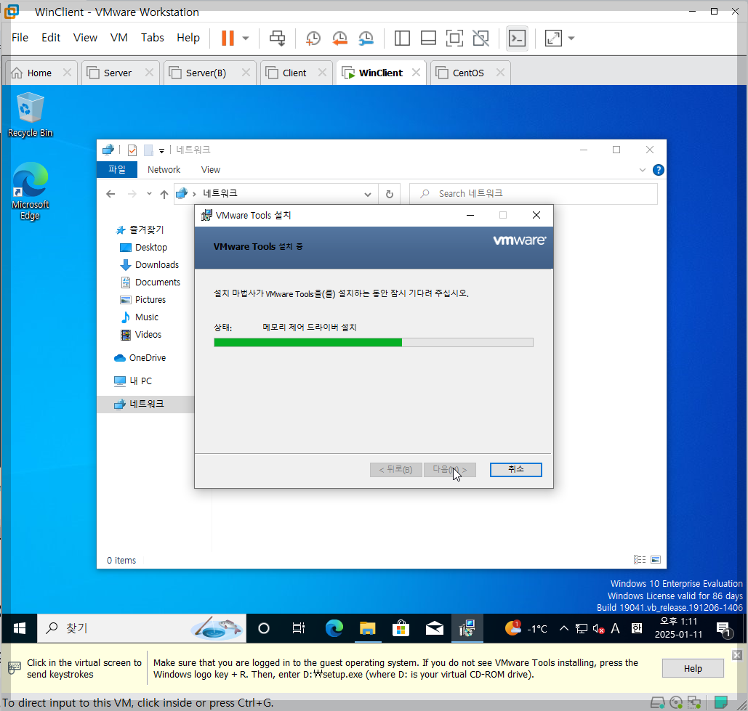This screenshot has height=711, width=748.
Task: Click the Search 네트워크 field
Action: [x=534, y=193]
